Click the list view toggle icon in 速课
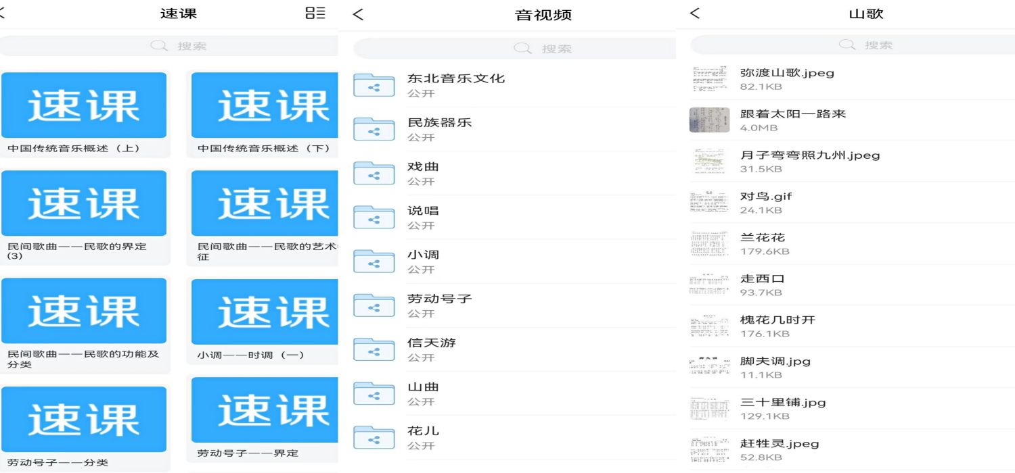The image size is (1015, 473). click(x=315, y=13)
